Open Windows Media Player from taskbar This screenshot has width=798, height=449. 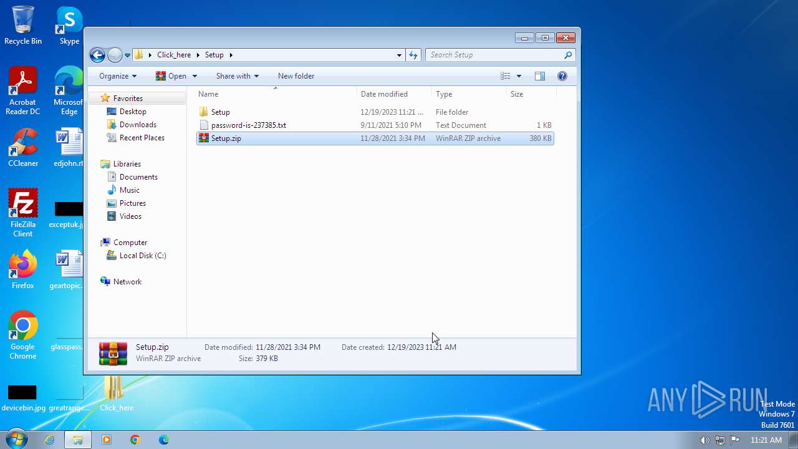[x=107, y=440]
